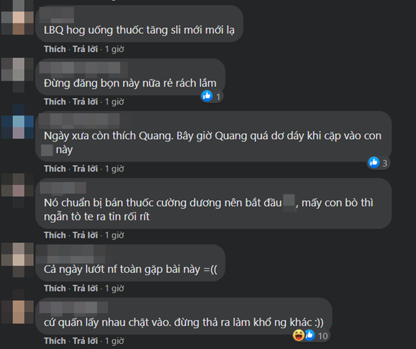Click Trả lời under 'Ngày xưa còn thích Quang'
The height and width of the screenshot is (349, 416).
coord(85,169)
